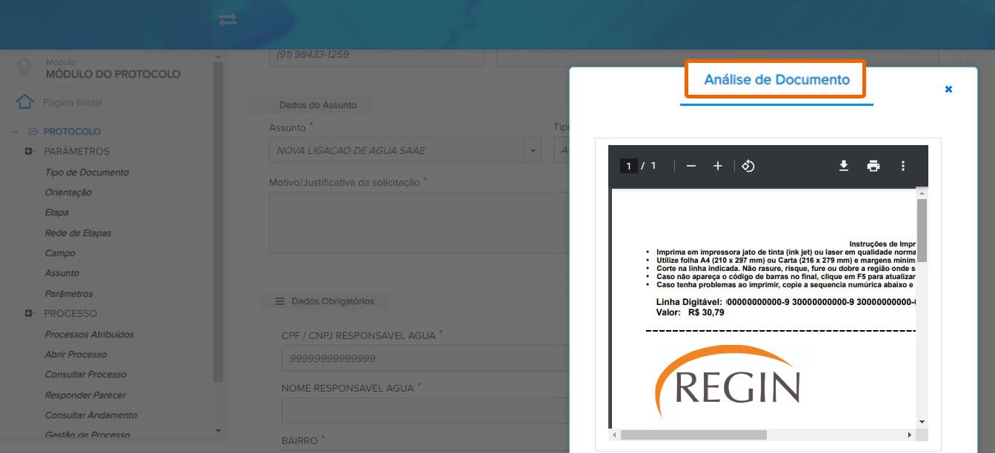Rotate the PDF document counterclockwise
The image size is (995, 453).
pyautogui.click(x=748, y=166)
